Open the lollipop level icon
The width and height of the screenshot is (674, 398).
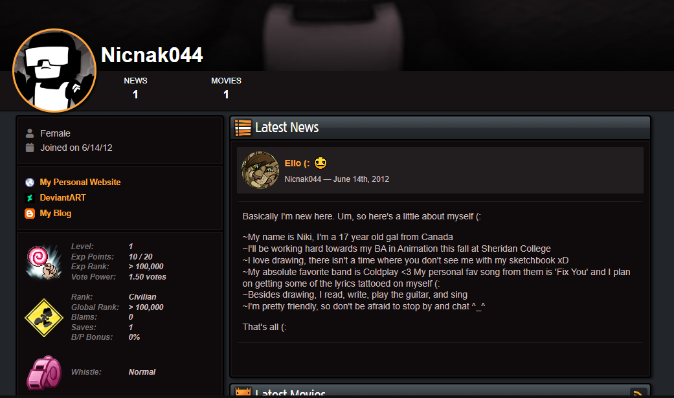click(43, 261)
